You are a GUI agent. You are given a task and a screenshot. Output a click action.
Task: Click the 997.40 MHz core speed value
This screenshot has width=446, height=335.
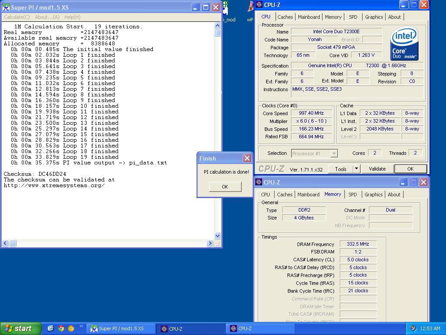pyautogui.click(x=311, y=113)
